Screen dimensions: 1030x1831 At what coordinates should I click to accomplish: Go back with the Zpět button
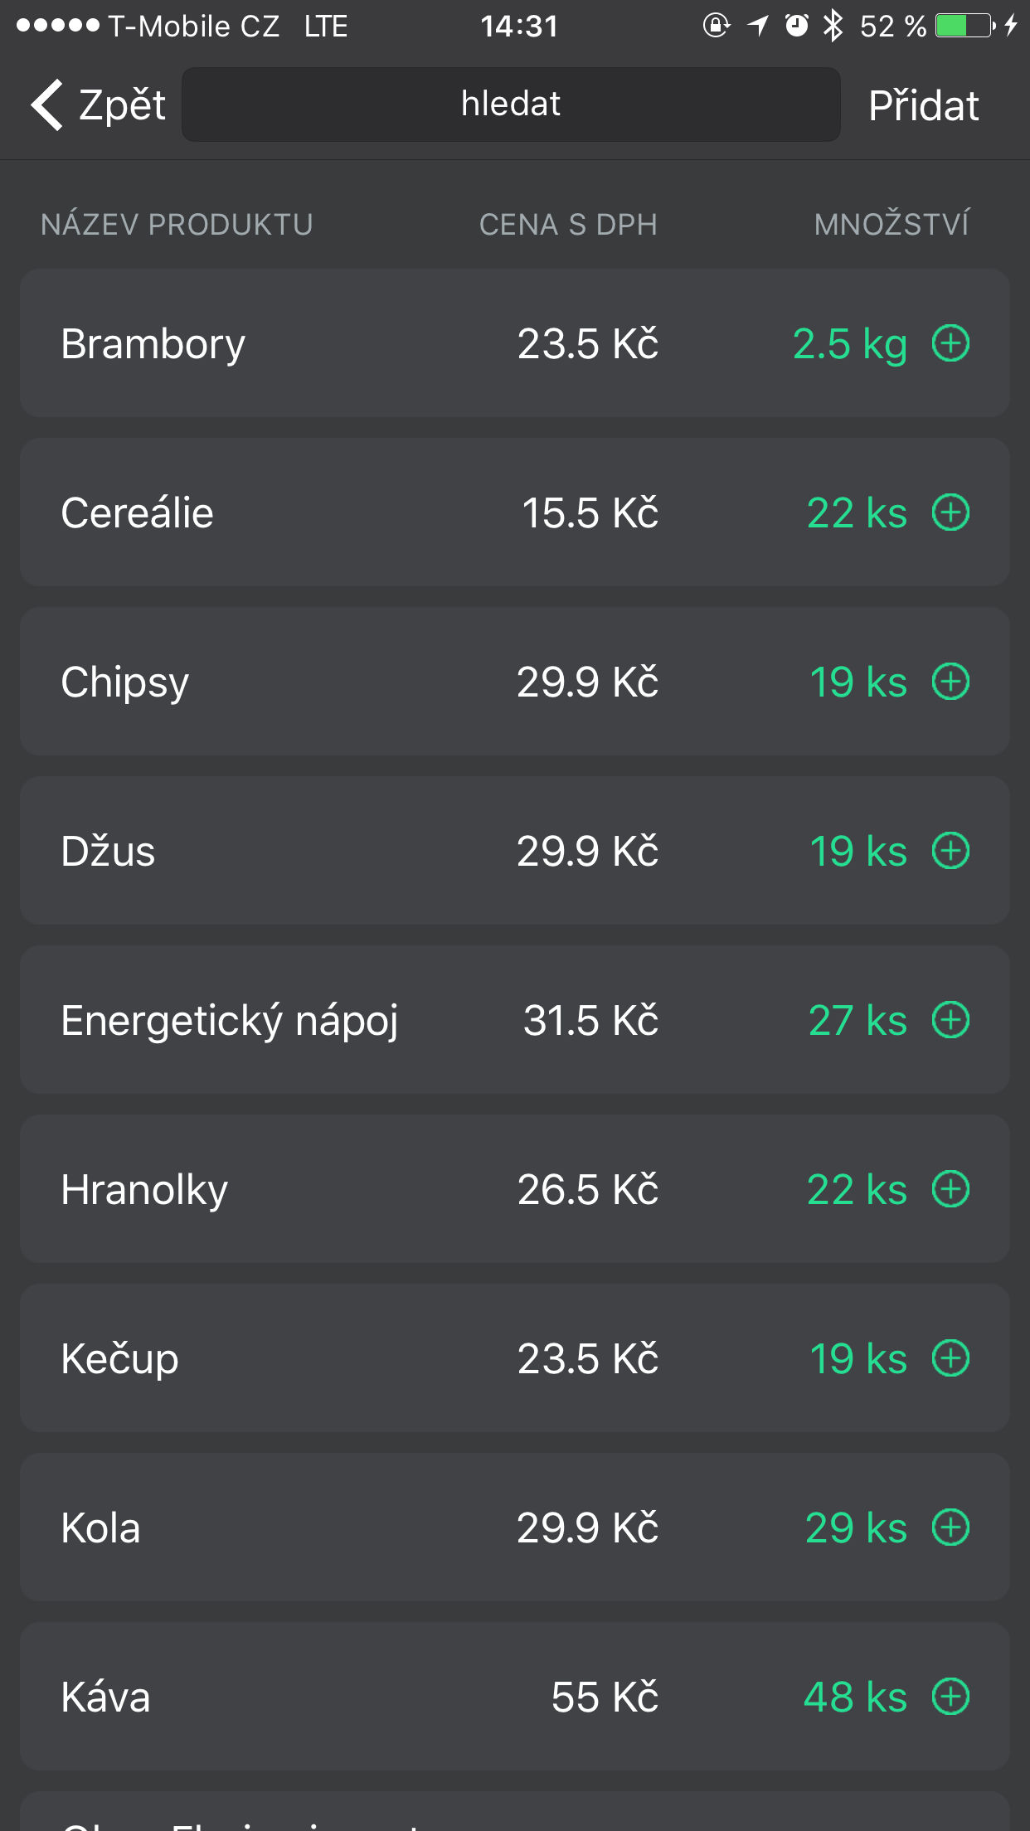[x=98, y=105]
